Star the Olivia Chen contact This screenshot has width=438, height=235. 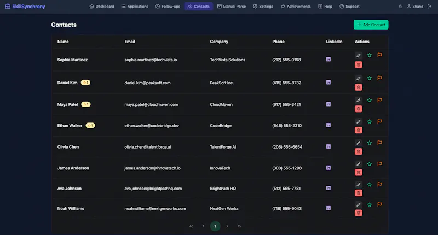(369, 143)
